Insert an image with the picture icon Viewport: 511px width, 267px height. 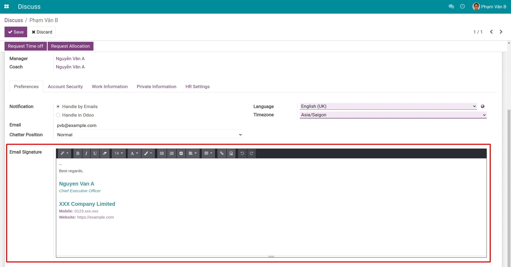[x=231, y=153]
